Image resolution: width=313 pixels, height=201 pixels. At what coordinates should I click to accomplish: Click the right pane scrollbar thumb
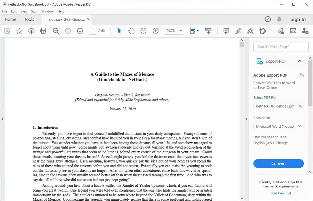(310, 83)
